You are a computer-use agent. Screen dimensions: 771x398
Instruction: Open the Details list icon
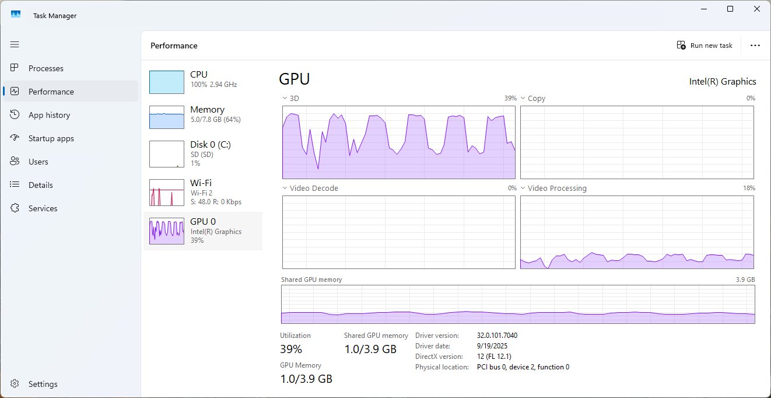pyautogui.click(x=15, y=185)
